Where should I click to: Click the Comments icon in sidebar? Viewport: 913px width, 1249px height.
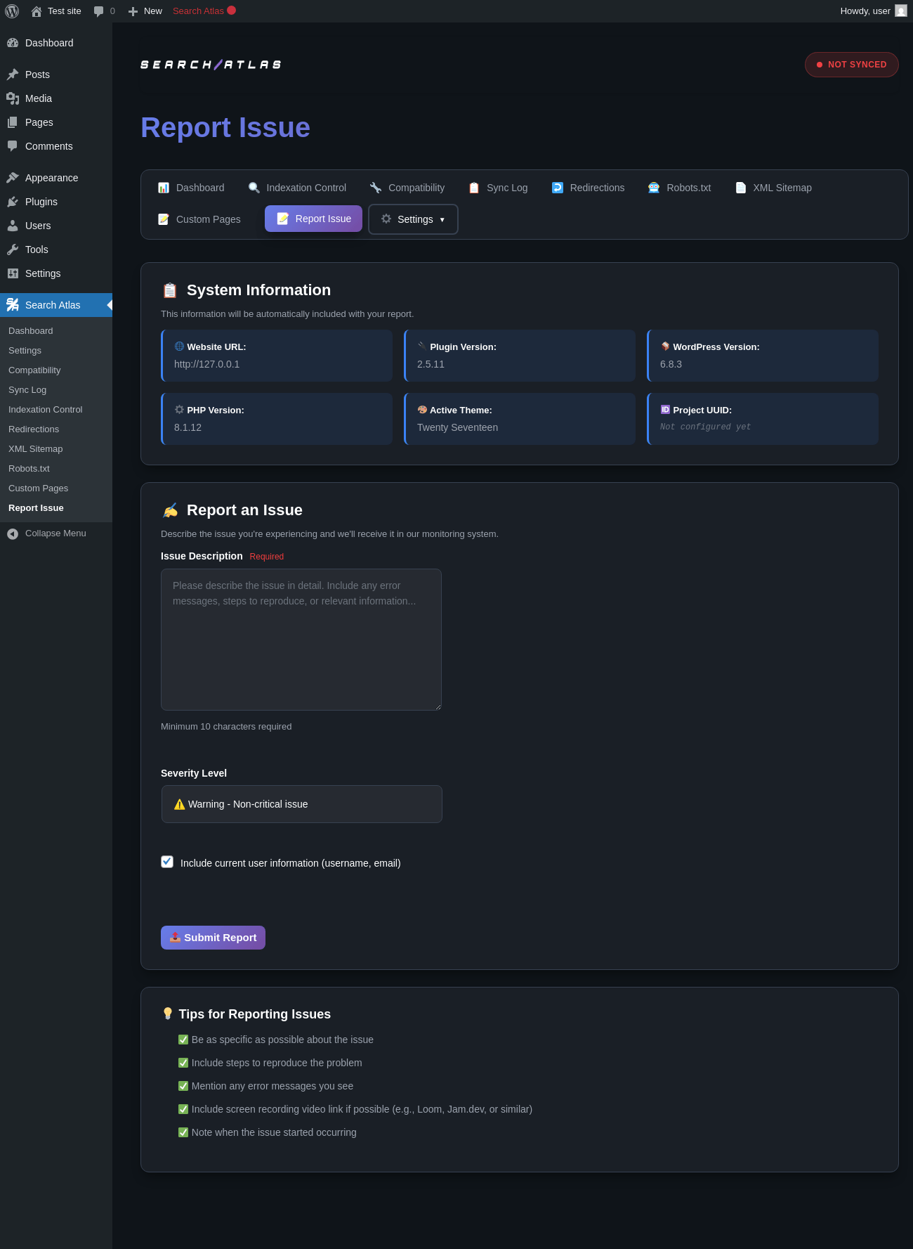[13, 146]
